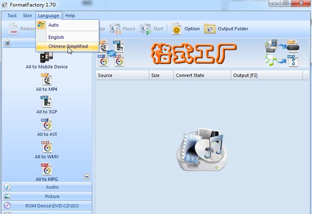Open Option settings in the toolbar
Image resolution: width=312 pixels, height=214 pixels.
186,29
